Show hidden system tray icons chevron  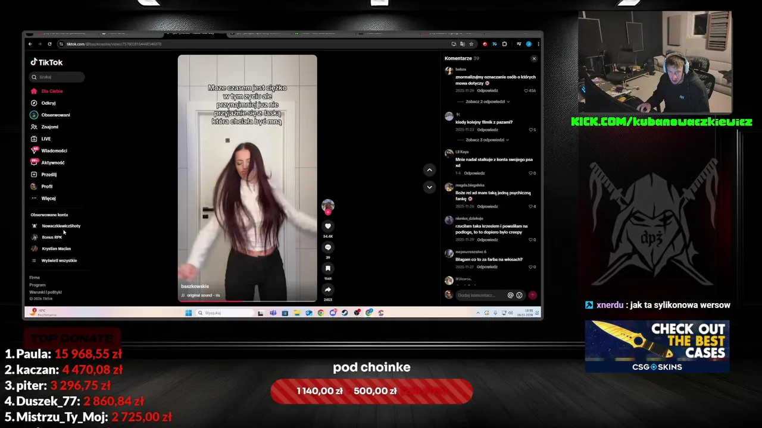tap(479, 313)
